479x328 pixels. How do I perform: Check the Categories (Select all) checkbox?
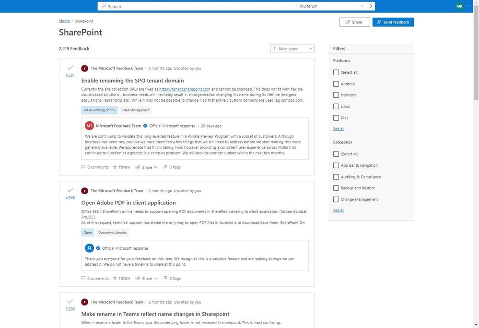pyautogui.click(x=336, y=154)
